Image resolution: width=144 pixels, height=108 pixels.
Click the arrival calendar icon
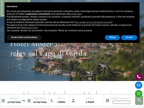3,100
